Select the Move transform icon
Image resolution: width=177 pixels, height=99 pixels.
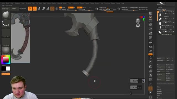[x=39, y=9]
